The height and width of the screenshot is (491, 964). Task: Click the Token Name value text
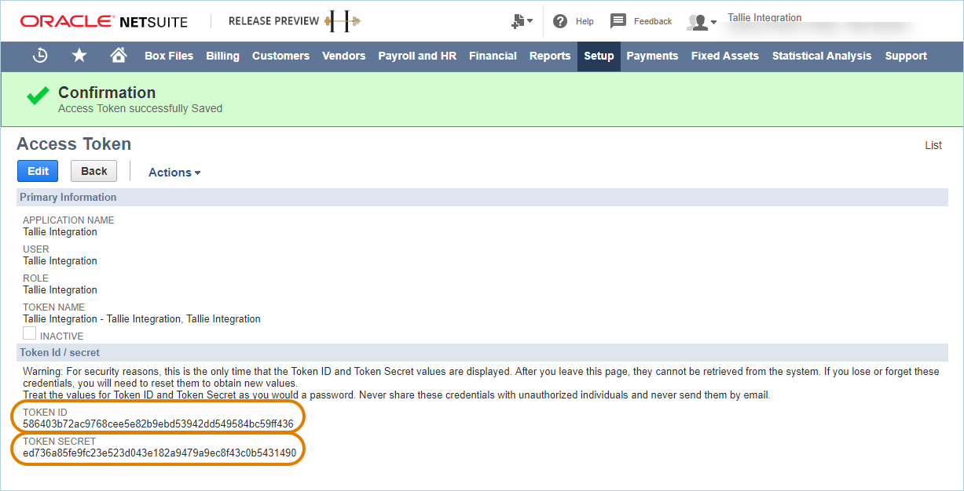[141, 319]
